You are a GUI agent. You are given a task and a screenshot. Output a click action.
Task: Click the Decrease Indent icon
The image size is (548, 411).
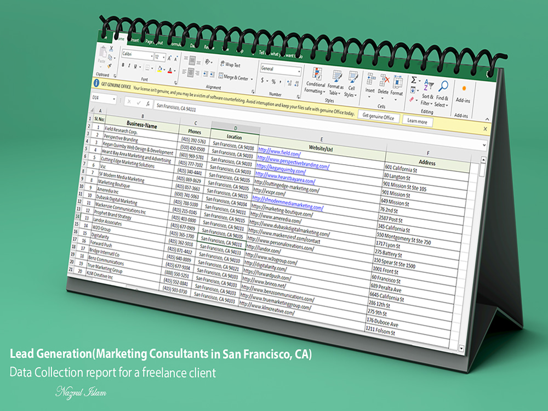(x=206, y=73)
